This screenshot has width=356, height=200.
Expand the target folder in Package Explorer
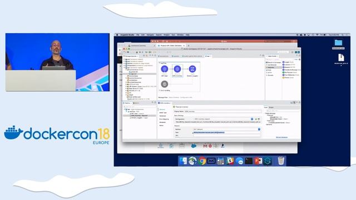pyautogui.click(x=126, y=95)
